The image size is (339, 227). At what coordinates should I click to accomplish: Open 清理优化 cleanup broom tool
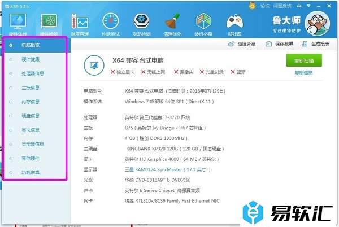(x=172, y=24)
